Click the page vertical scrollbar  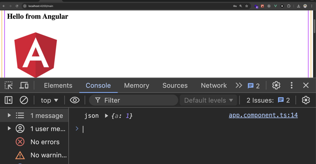[314, 26]
